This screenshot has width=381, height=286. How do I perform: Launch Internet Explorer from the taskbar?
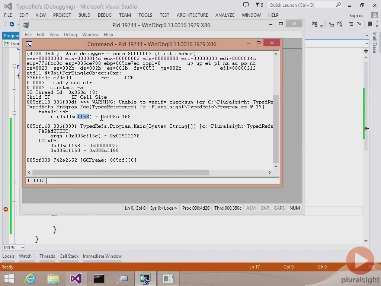click(x=30, y=279)
